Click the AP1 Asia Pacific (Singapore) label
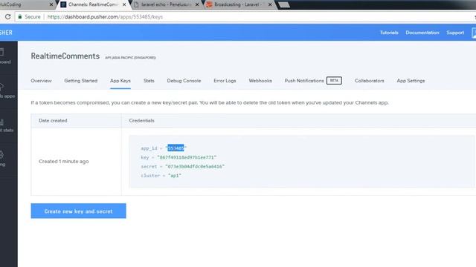The width and height of the screenshot is (476, 267). pyautogui.click(x=130, y=58)
